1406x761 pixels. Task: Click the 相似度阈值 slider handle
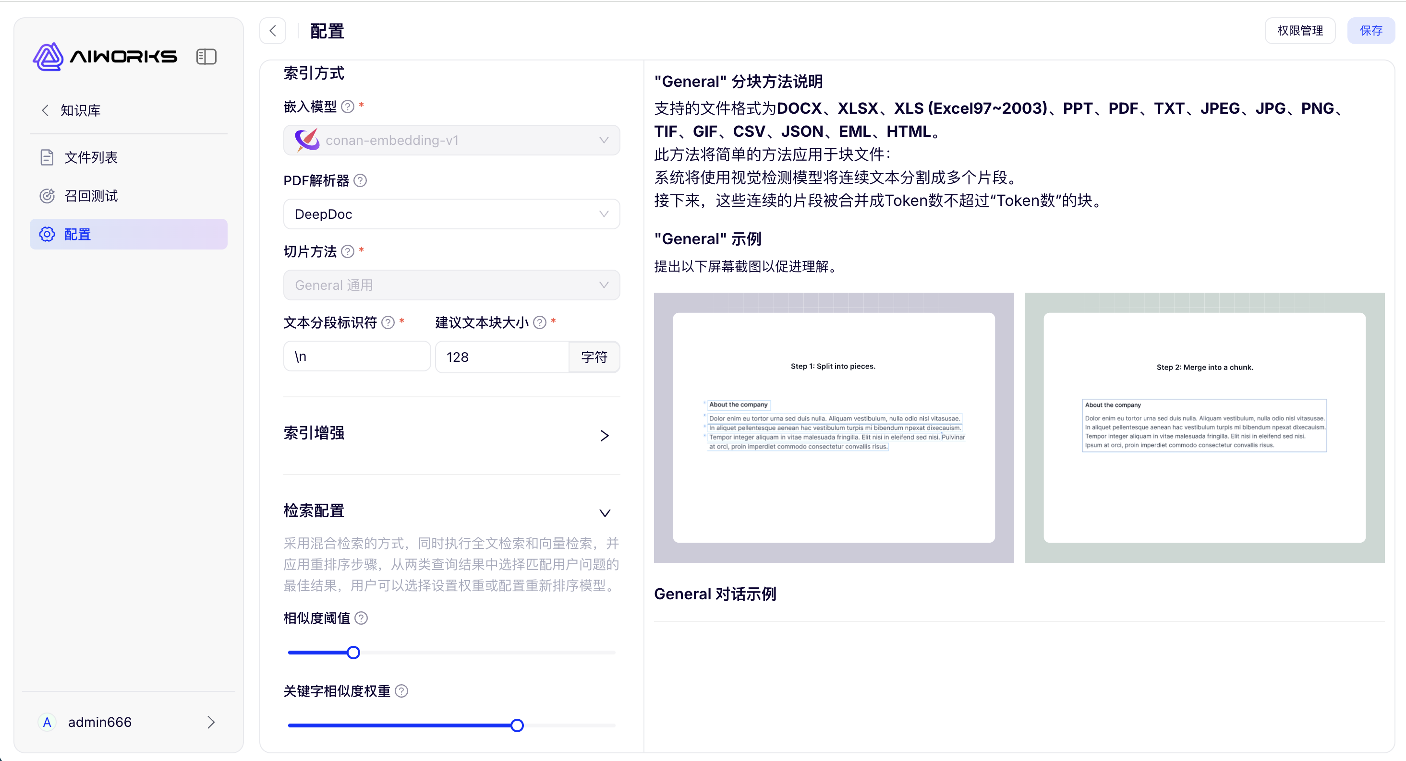pos(354,653)
